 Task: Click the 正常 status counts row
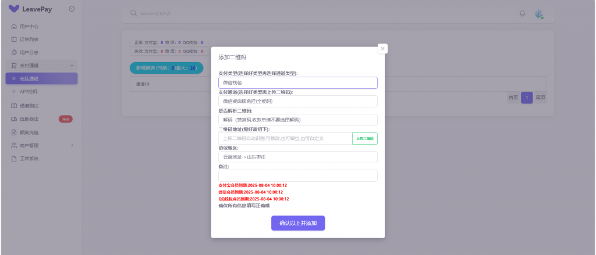click(x=169, y=43)
